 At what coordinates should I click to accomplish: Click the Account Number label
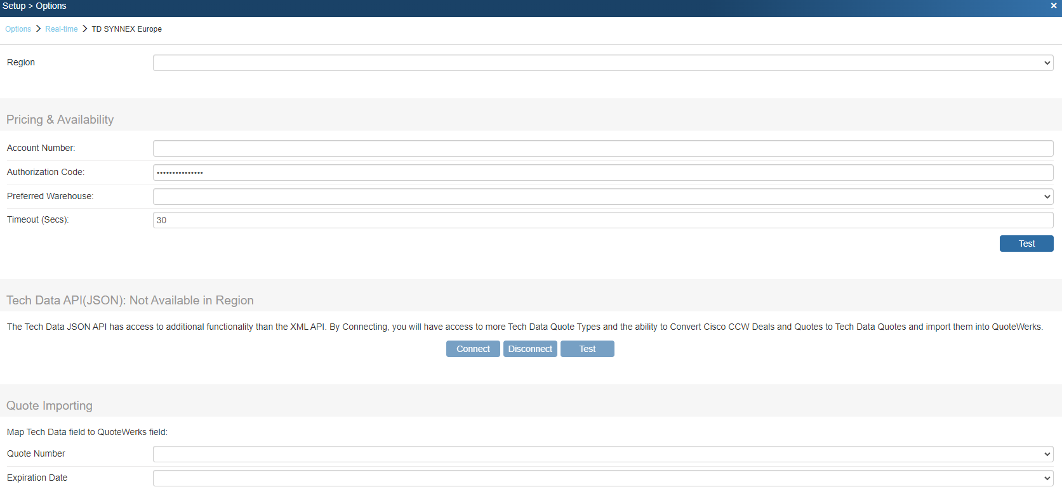click(41, 148)
